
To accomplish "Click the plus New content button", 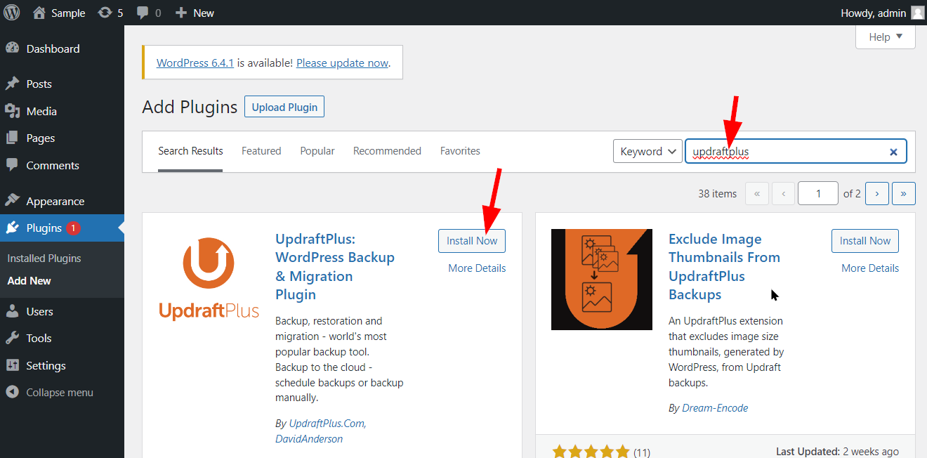I will 195,13.
